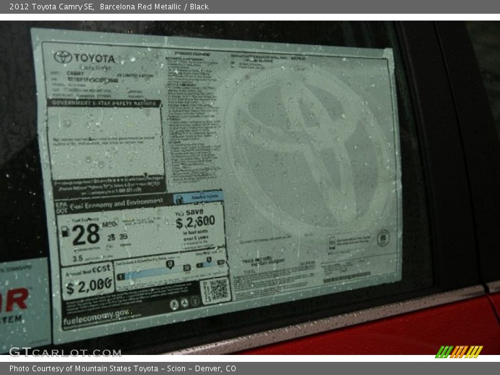Click the '3.5' gallons per 100 miles figure
The width and height of the screenshot is (500, 375).
77,258
